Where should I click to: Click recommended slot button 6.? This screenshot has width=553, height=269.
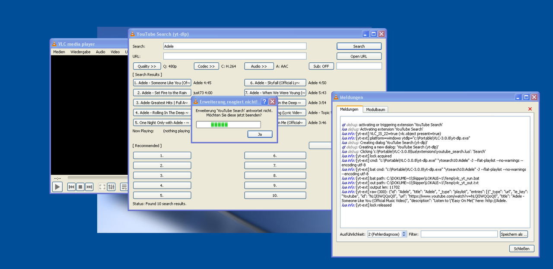tap(275, 155)
